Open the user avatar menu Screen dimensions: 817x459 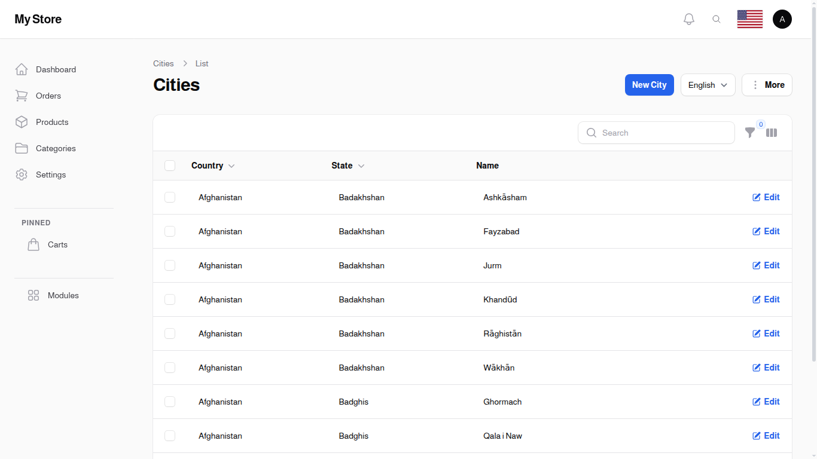(x=782, y=19)
